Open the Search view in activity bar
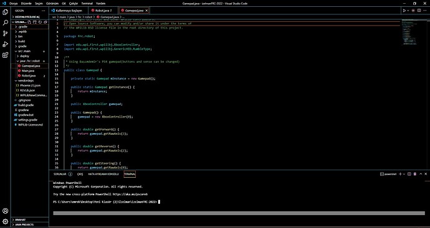Image resolution: width=430 pixels, height=228 pixels. (x=5, y=23)
